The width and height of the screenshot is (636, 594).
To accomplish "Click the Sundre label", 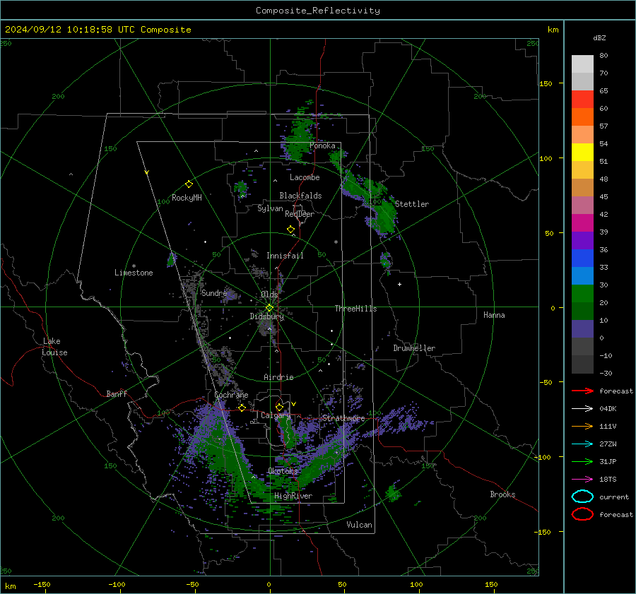I will click(214, 292).
